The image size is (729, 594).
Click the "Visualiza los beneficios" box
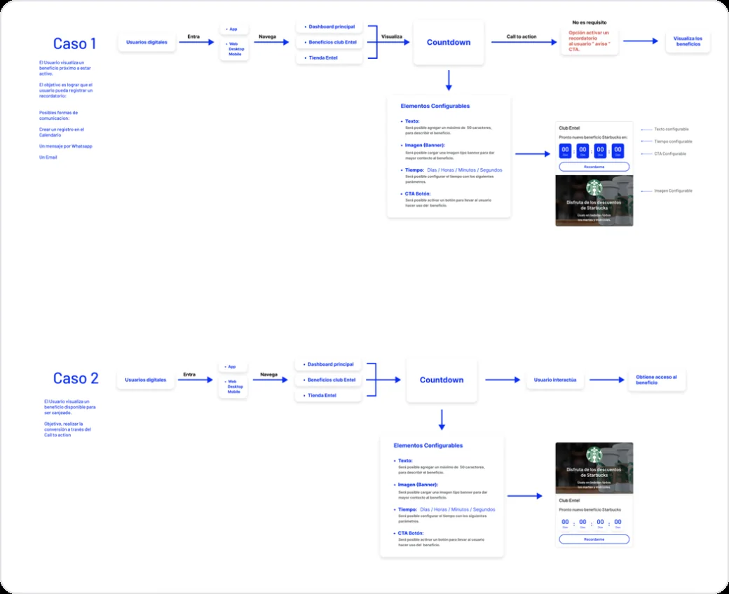click(x=688, y=41)
